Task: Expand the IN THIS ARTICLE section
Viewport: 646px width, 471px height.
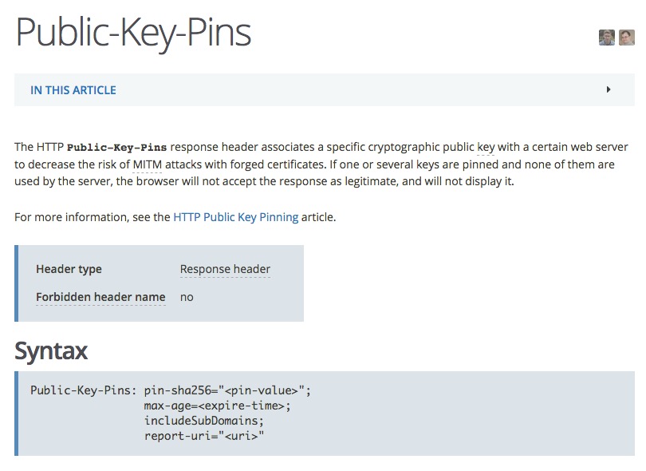Action: click(73, 89)
